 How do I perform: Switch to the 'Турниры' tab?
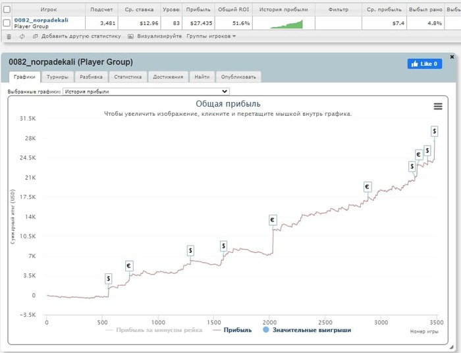point(57,76)
